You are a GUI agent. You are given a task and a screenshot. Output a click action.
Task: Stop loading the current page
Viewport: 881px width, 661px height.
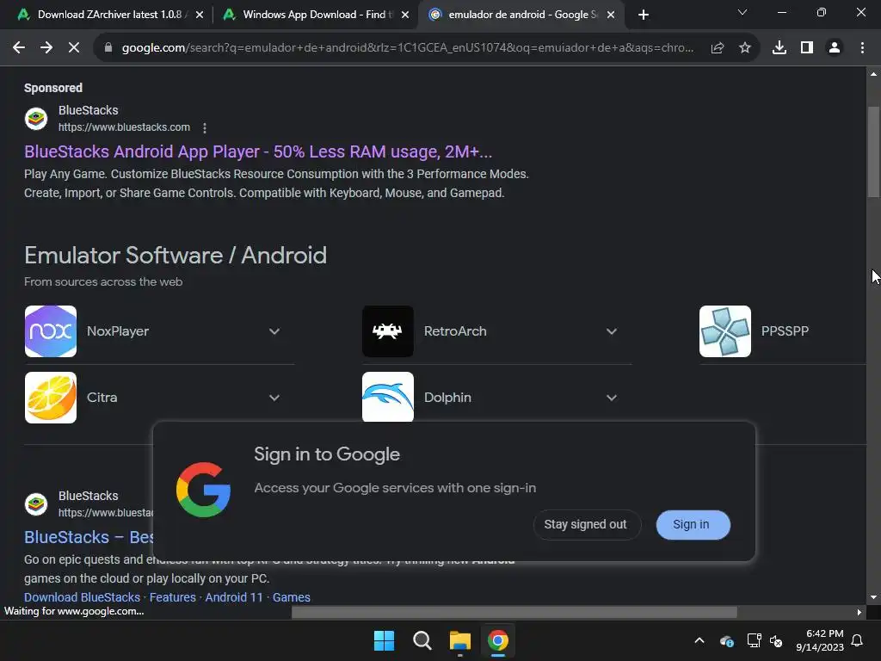[x=74, y=48]
